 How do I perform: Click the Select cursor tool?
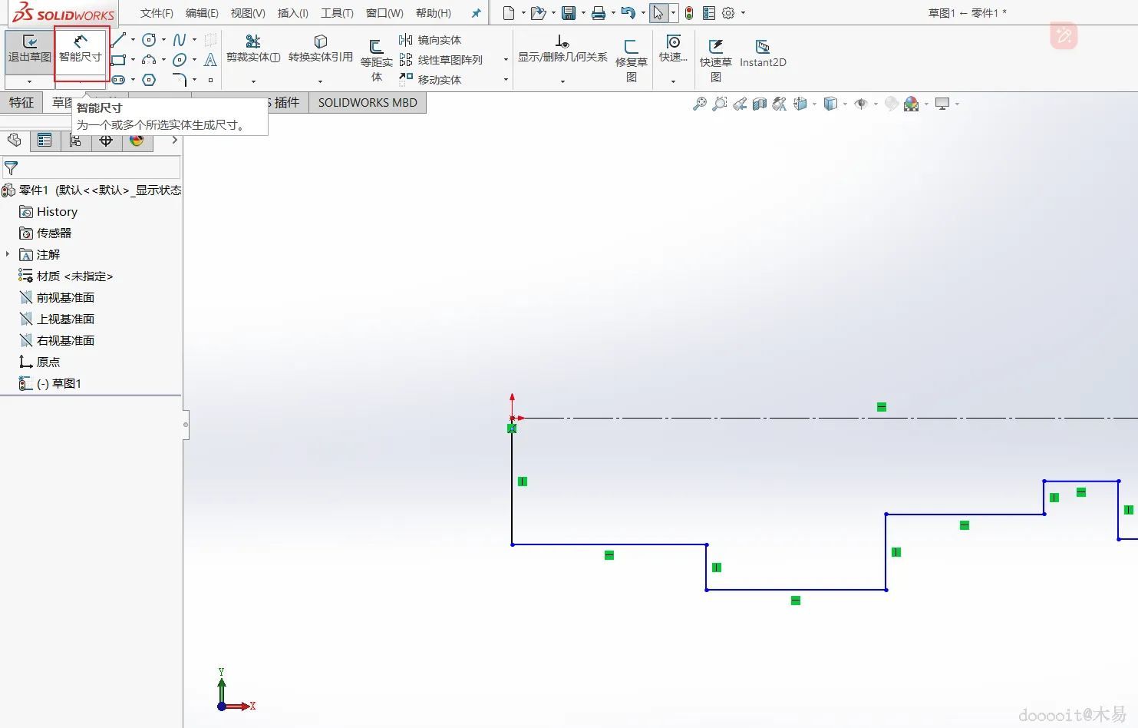click(x=658, y=13)
